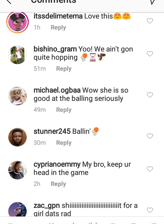This screenshot has height=224, width=164.
Task: Reply to michael.ogbaa's comment
Action: click(x=64, y=110)
